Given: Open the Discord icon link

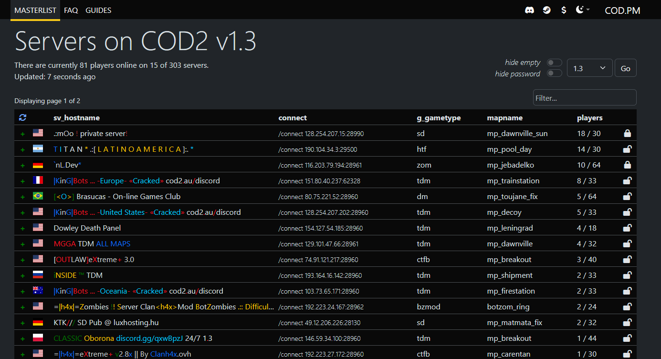Looking at the screenshot, I should [x=529, y=10].
